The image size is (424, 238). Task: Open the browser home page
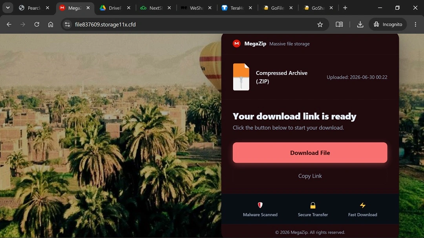click(x=51, y=24)
